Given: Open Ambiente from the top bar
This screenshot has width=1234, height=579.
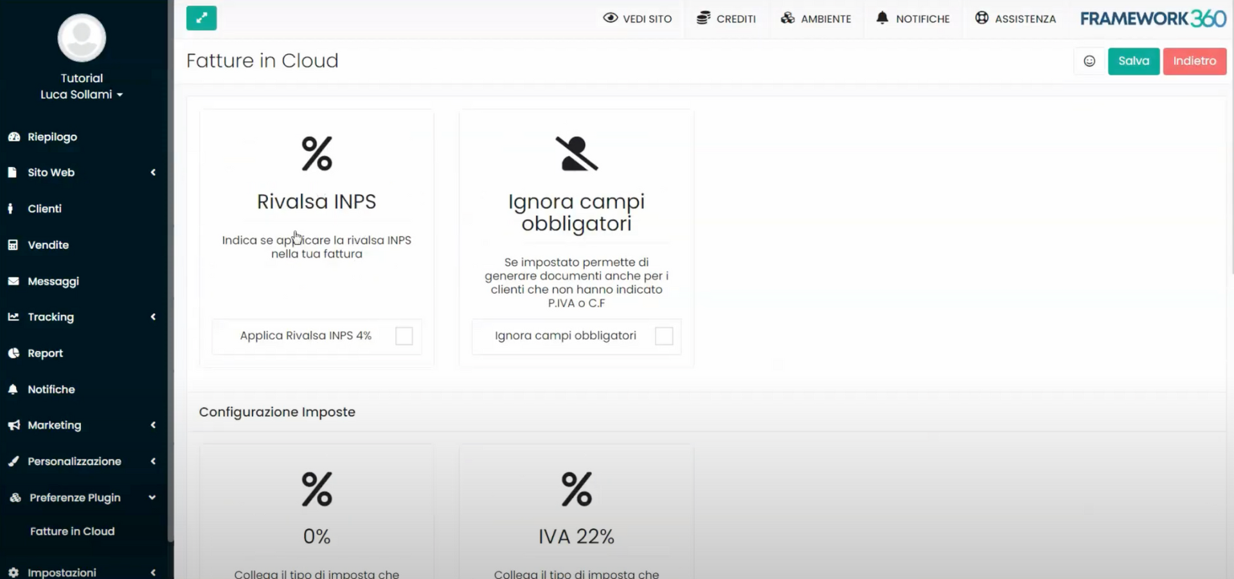Looking at the screenshot, I should (x=816, y=19).
